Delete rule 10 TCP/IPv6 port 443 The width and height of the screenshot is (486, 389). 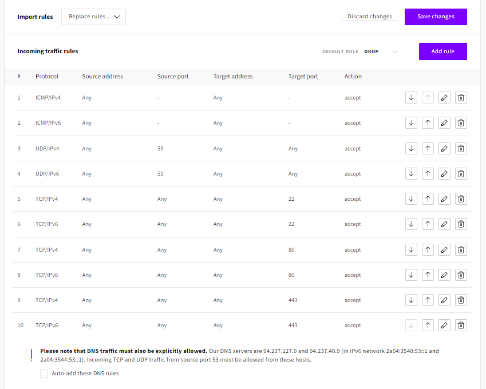tap(461, 325)
